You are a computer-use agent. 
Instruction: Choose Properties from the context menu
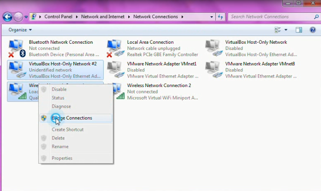(x=76, y=158)
